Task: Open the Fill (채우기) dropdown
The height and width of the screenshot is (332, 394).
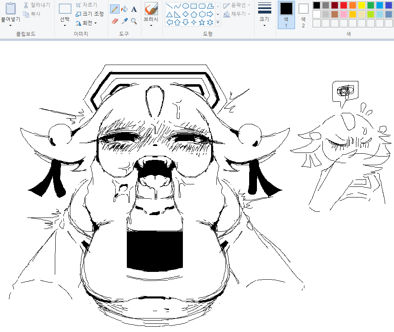Action: (x=237, y=14)
